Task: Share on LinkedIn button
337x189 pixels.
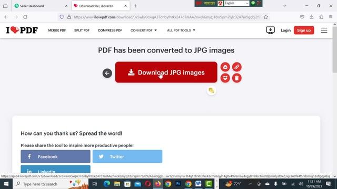Action: click(55, 169)
